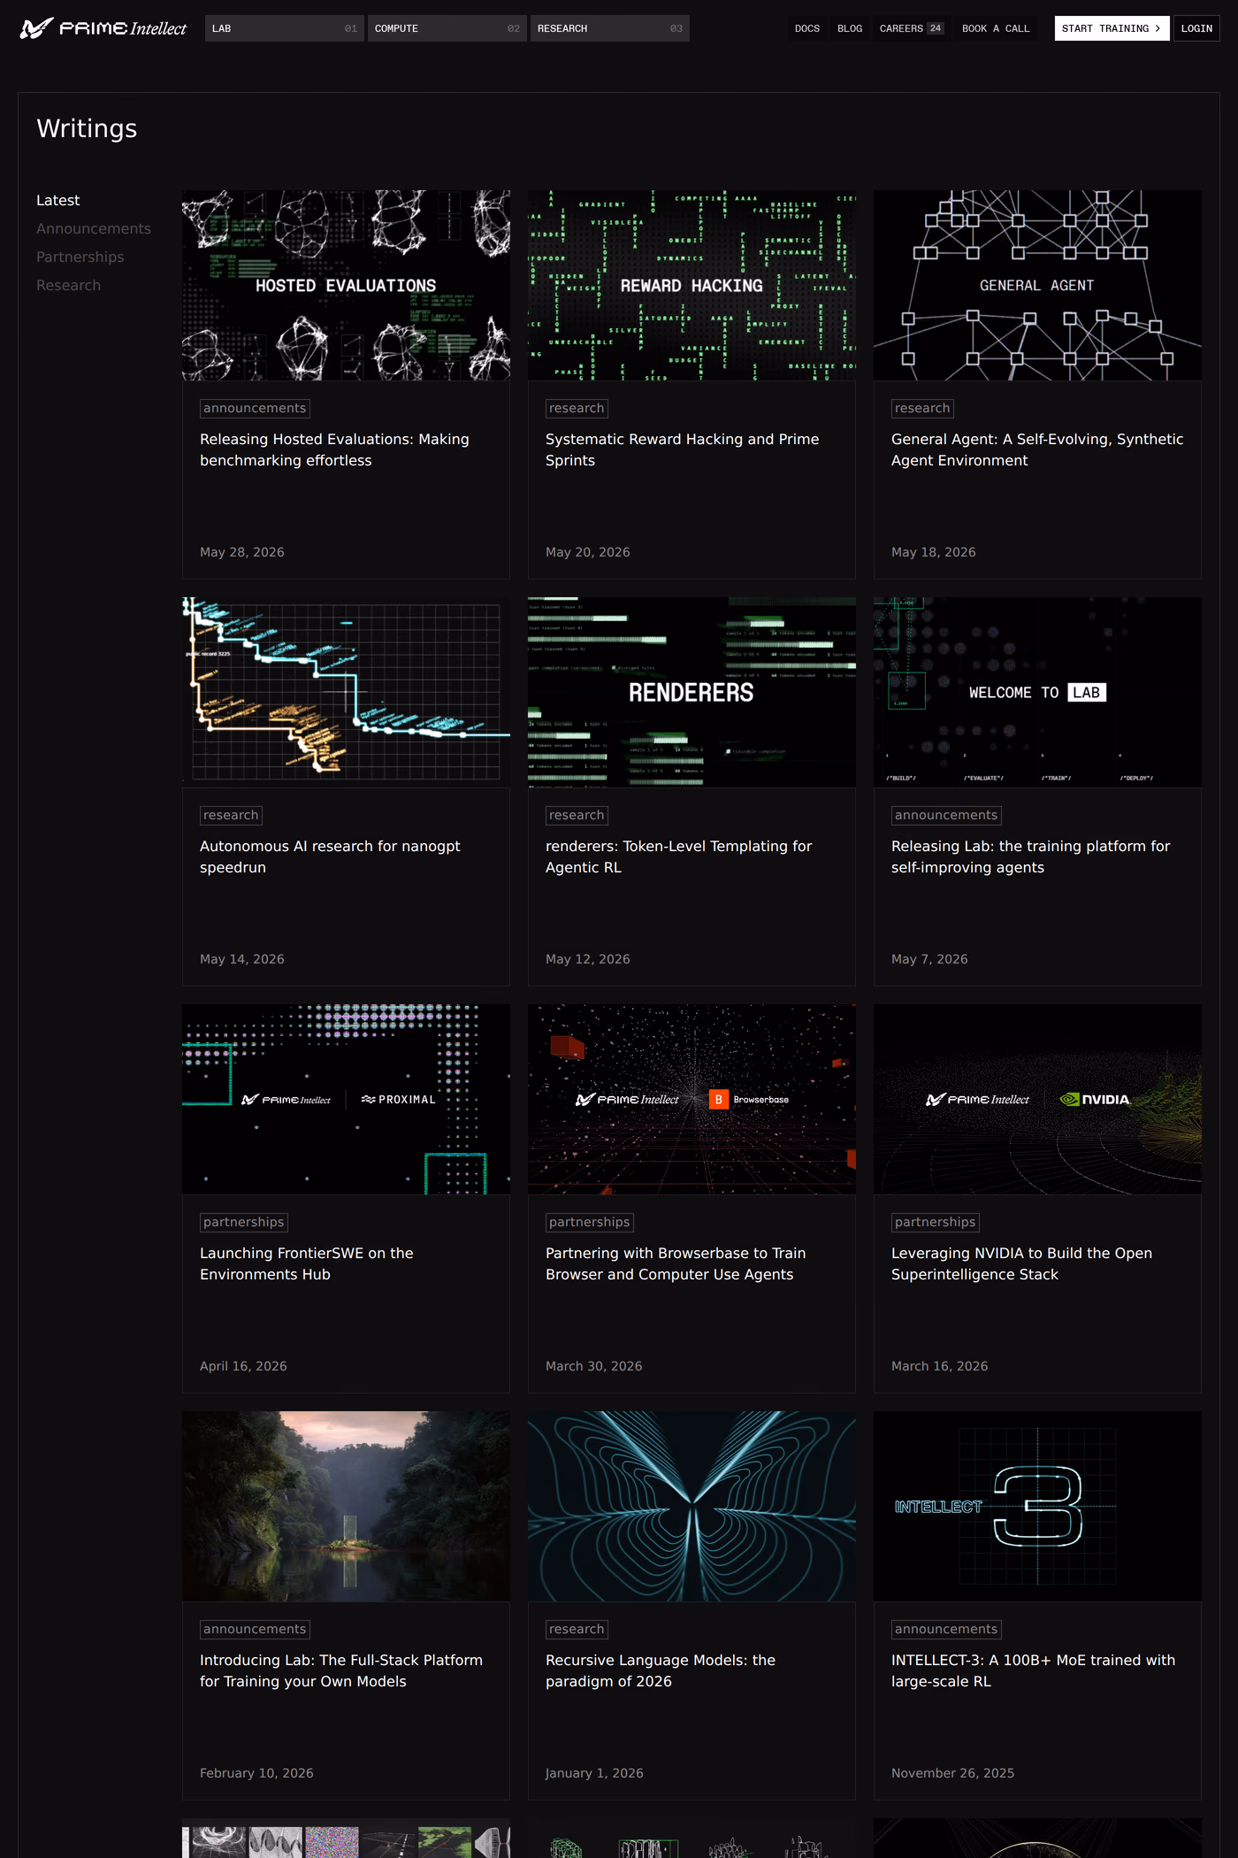This screenshot has width=1238, height=1858.
Task: Open 'Releasing Hosted Evaluations' article title
Action: [334, 449]
